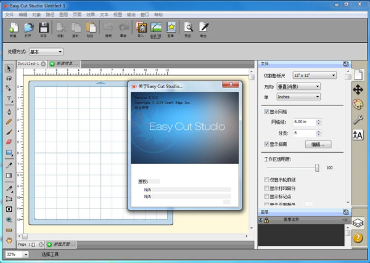Uncheck the 显示指南 show guides checkbox
Viewport: 370px width, 263px height.
coord(266,144)
